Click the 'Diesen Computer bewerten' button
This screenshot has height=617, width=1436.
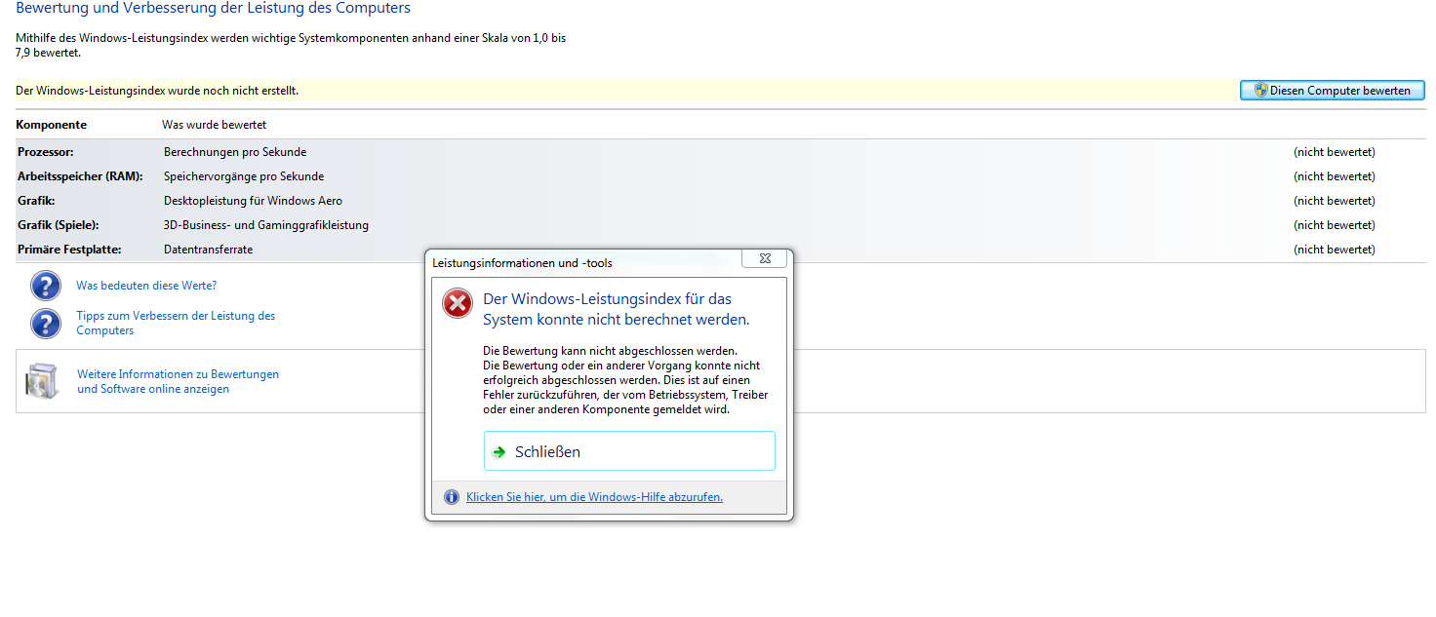1332,91
